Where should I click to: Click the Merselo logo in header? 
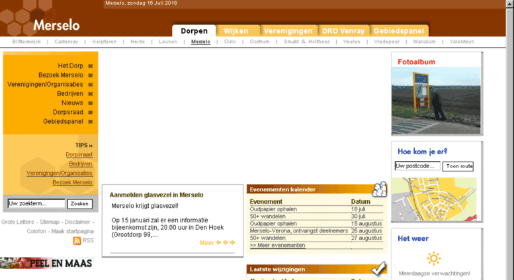click(x=56, y=25)
